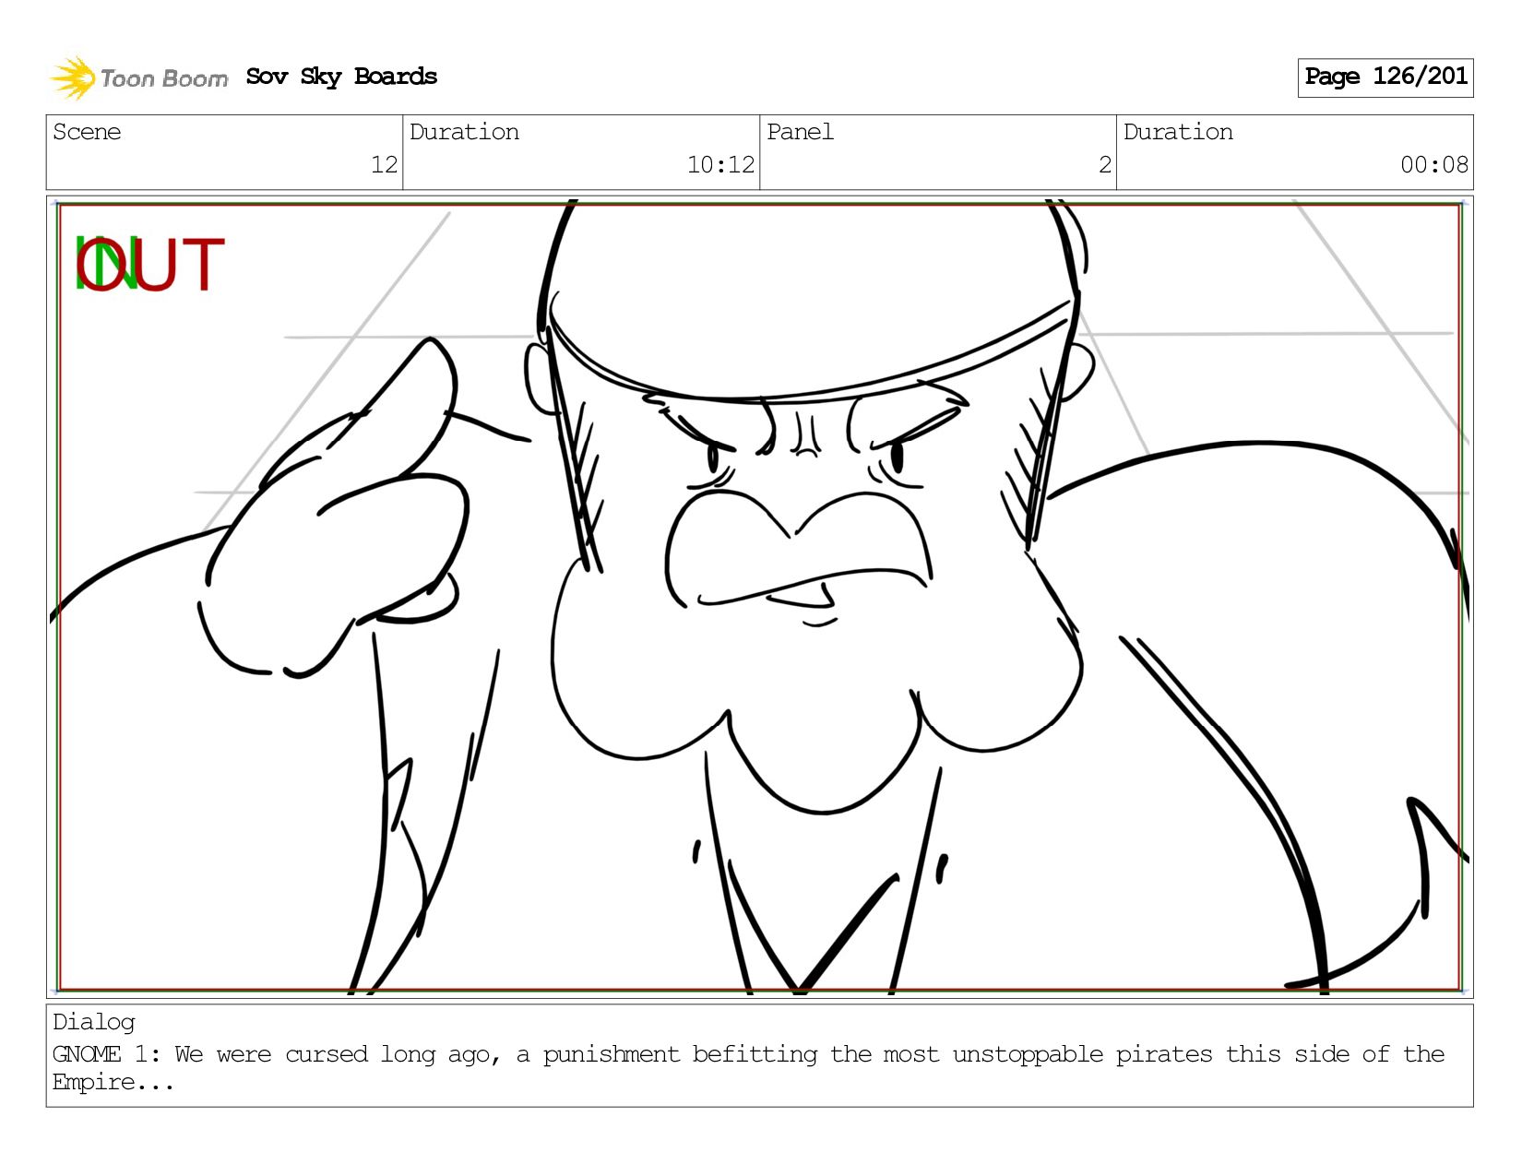The image size is (1522, 1176).
Task: Click the 'Page 126/201' box
Action: point(1385,77)
